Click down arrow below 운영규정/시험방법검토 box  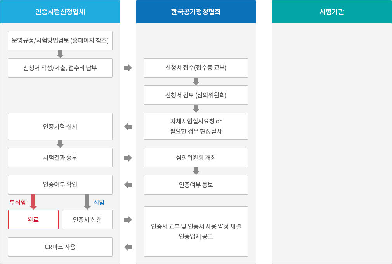click(x=60, y=54)
